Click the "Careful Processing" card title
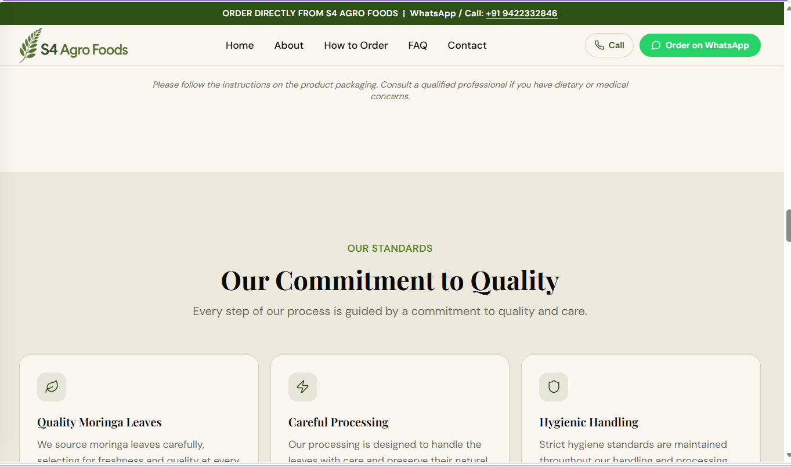This screenshot has height=467, width=791. pyautogui.click(x=338, y=422)
